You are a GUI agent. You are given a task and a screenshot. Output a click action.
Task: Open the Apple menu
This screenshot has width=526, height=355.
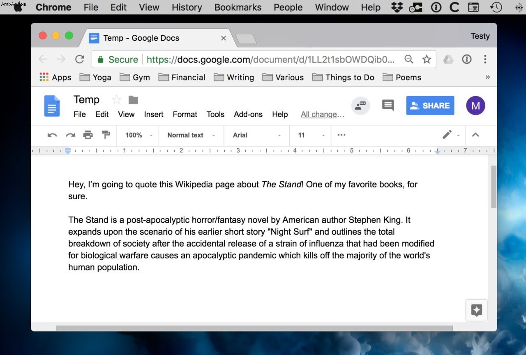click(18, 7)
